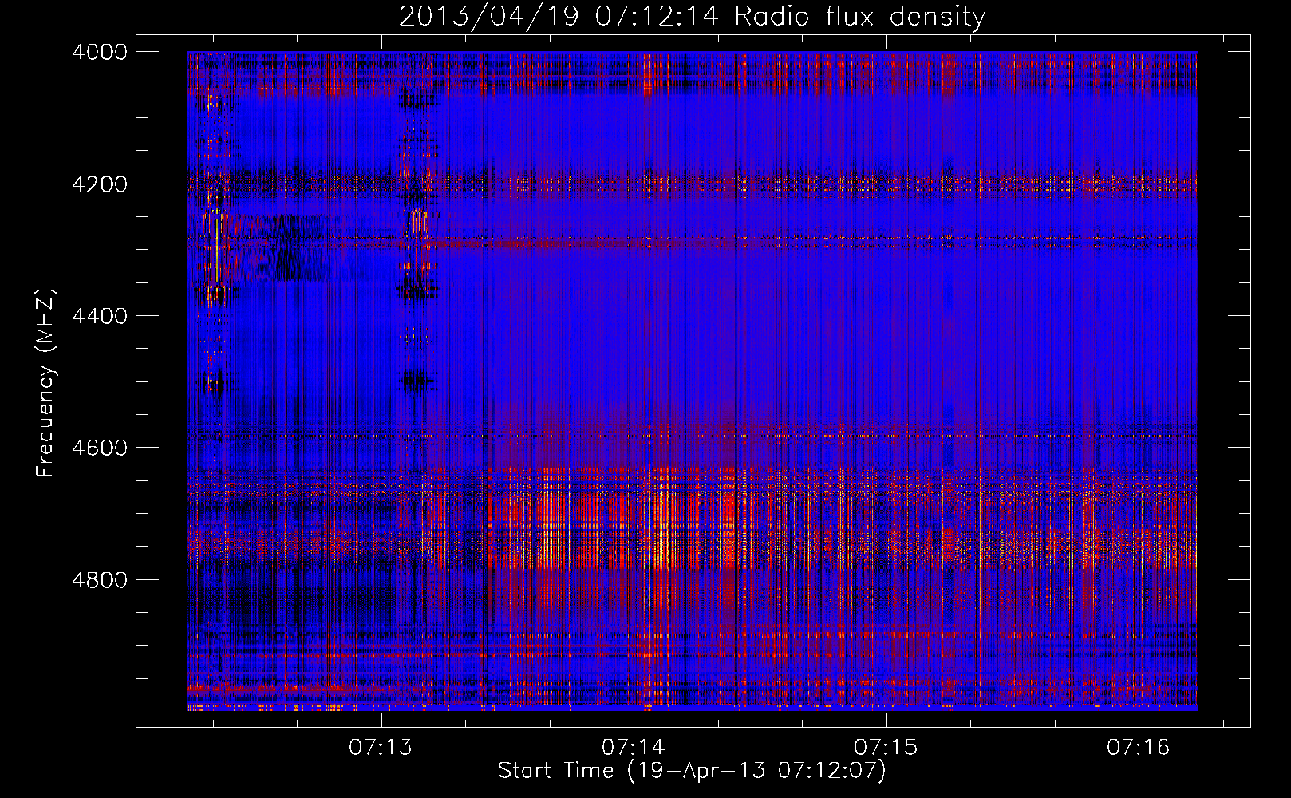
Task: Click the 4000 frequency tick label
Action: tap(100, 52)
